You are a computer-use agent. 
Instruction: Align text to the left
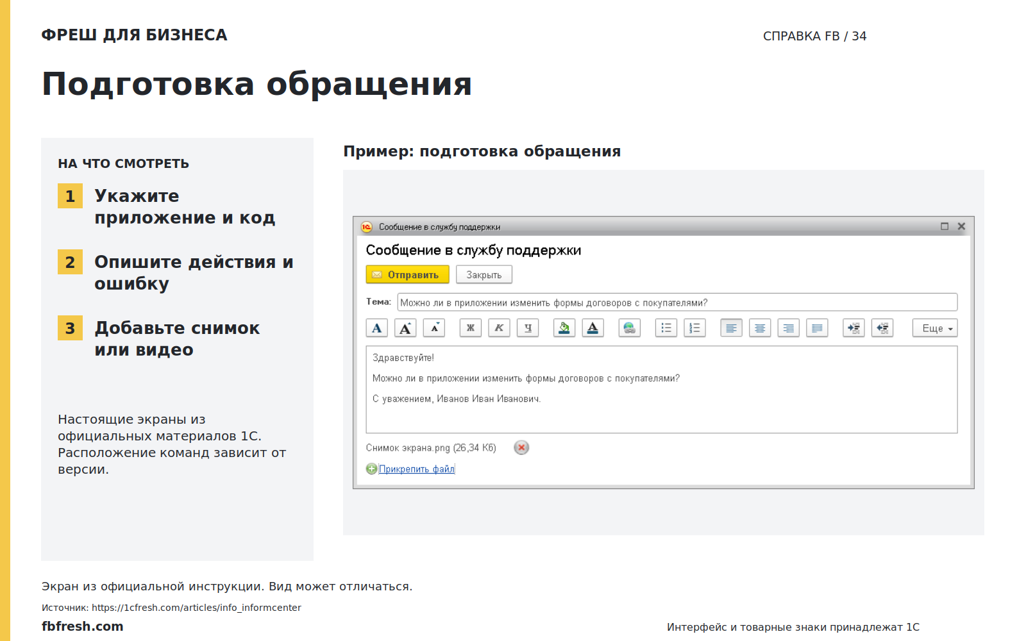(732, 328)
